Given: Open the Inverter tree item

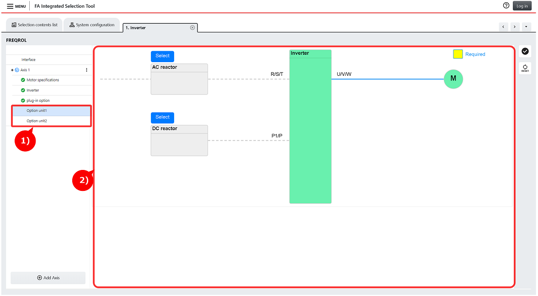Looking at the screenshot, I should coord(32,90).
